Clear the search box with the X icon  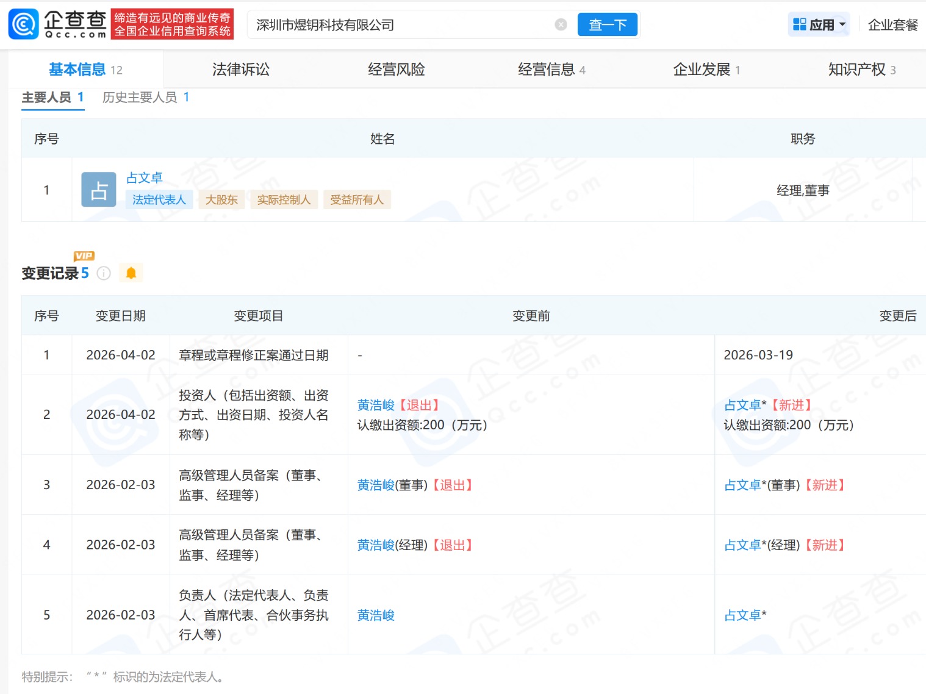click(561, 24)
